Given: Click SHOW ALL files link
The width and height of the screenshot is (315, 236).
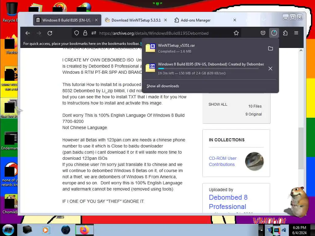Looking at the screenshot, I should pyautogui.click(x=218, y=104).
